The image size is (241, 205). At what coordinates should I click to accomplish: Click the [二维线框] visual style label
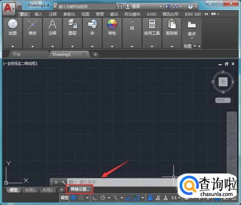28,63
